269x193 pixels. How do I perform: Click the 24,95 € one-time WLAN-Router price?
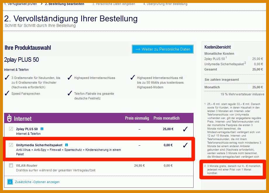[139, 166]
